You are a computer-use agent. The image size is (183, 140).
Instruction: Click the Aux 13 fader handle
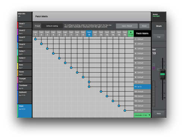tap(163, 74)
